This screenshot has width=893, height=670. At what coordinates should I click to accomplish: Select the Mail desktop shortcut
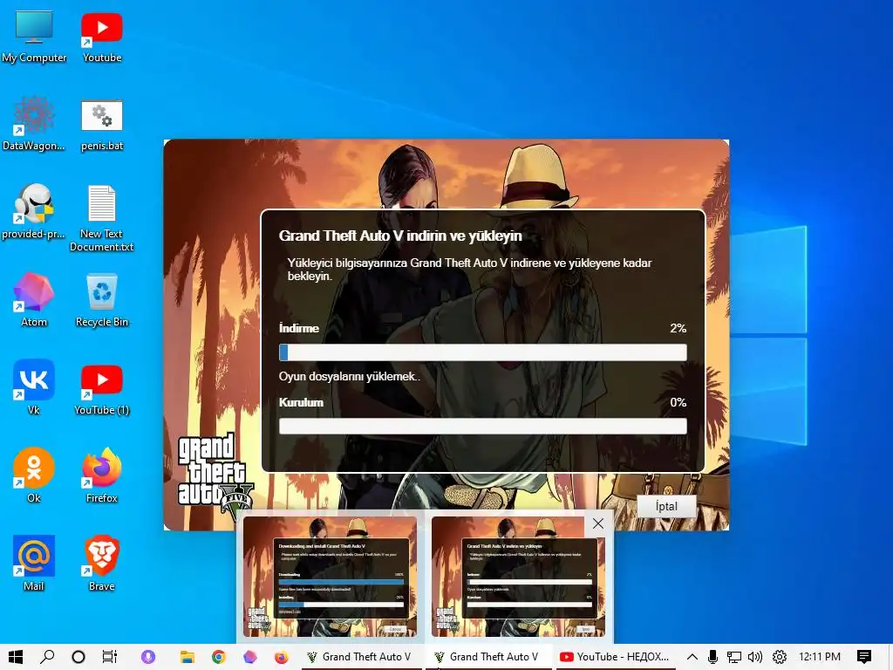[x=34, y=564]
